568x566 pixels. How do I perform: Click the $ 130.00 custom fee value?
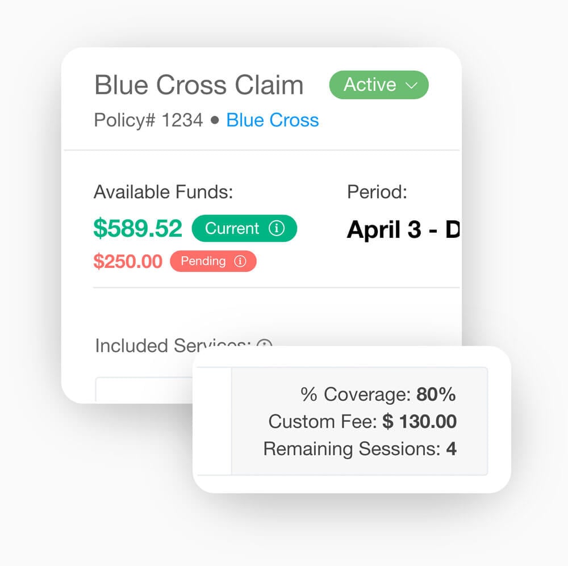[419, 422]
